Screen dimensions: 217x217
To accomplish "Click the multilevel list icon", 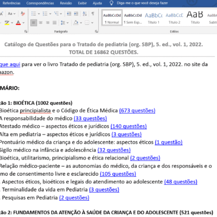I will click(x=56, y=14).
